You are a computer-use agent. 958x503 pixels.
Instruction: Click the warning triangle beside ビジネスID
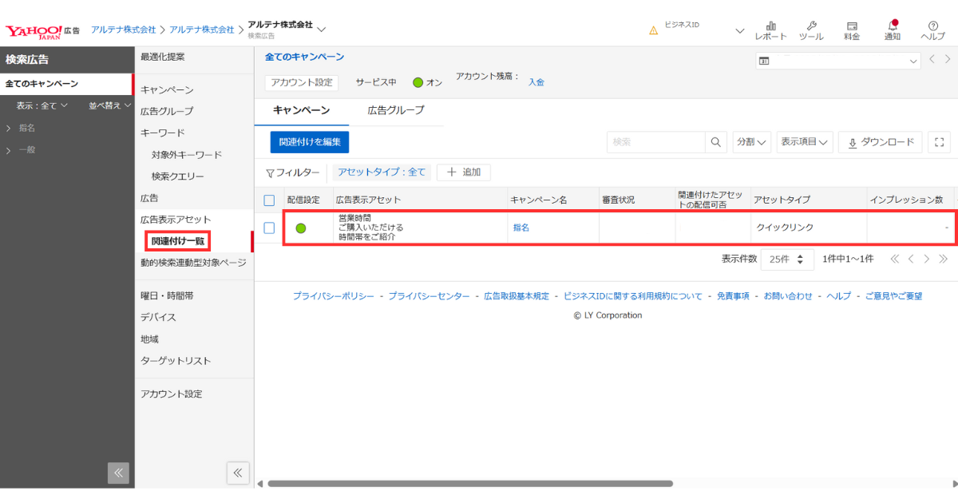click(x=653, y=30)
